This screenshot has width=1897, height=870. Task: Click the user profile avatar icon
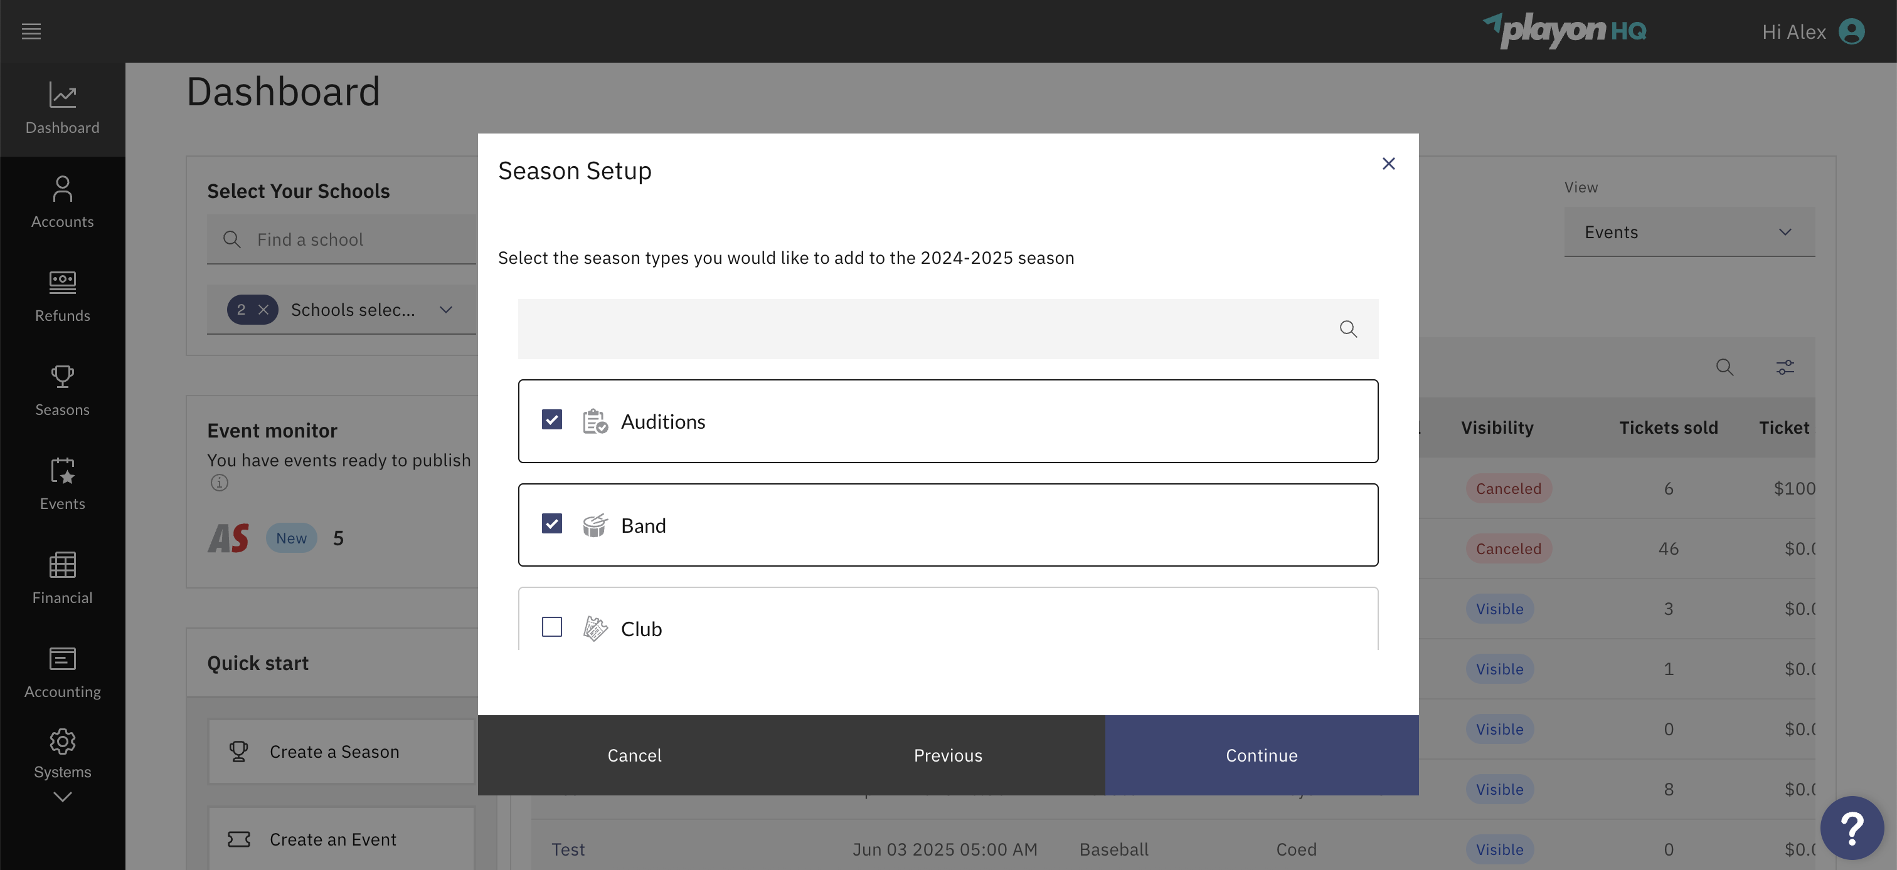point(1851,31)
